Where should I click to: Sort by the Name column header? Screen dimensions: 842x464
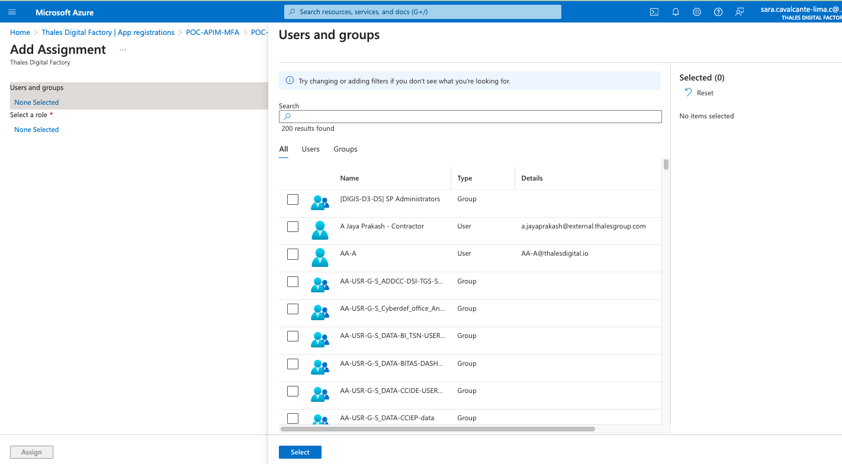pyautogui.click(x=349, y=178)
